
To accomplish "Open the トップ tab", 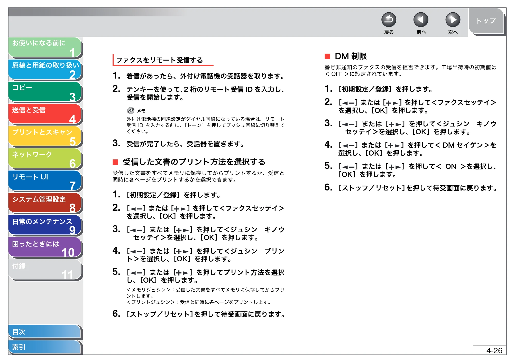I will point(486,21).
